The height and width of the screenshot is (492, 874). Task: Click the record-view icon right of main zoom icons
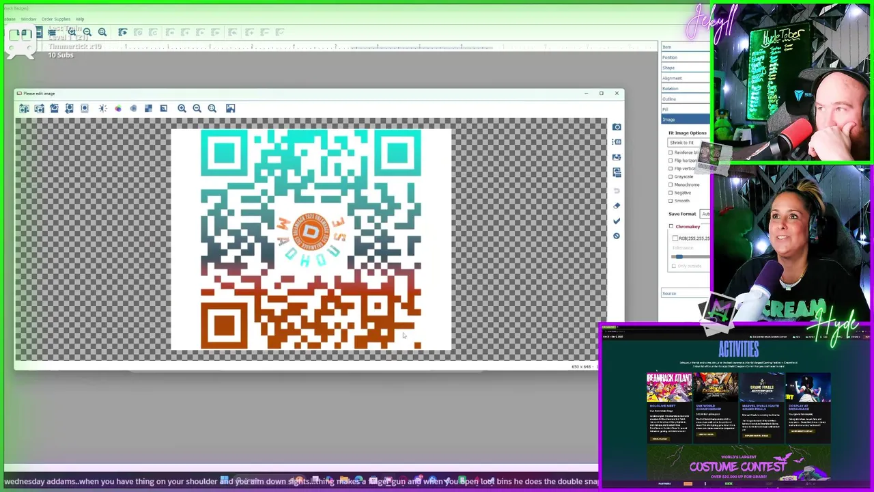[122, 32]
